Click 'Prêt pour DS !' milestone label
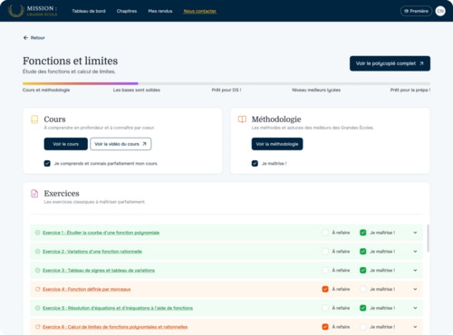The image size is (453, 335). click(x=226, y=90)
